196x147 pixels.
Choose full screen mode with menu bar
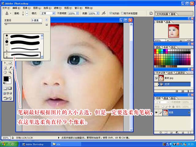(8, 93)
